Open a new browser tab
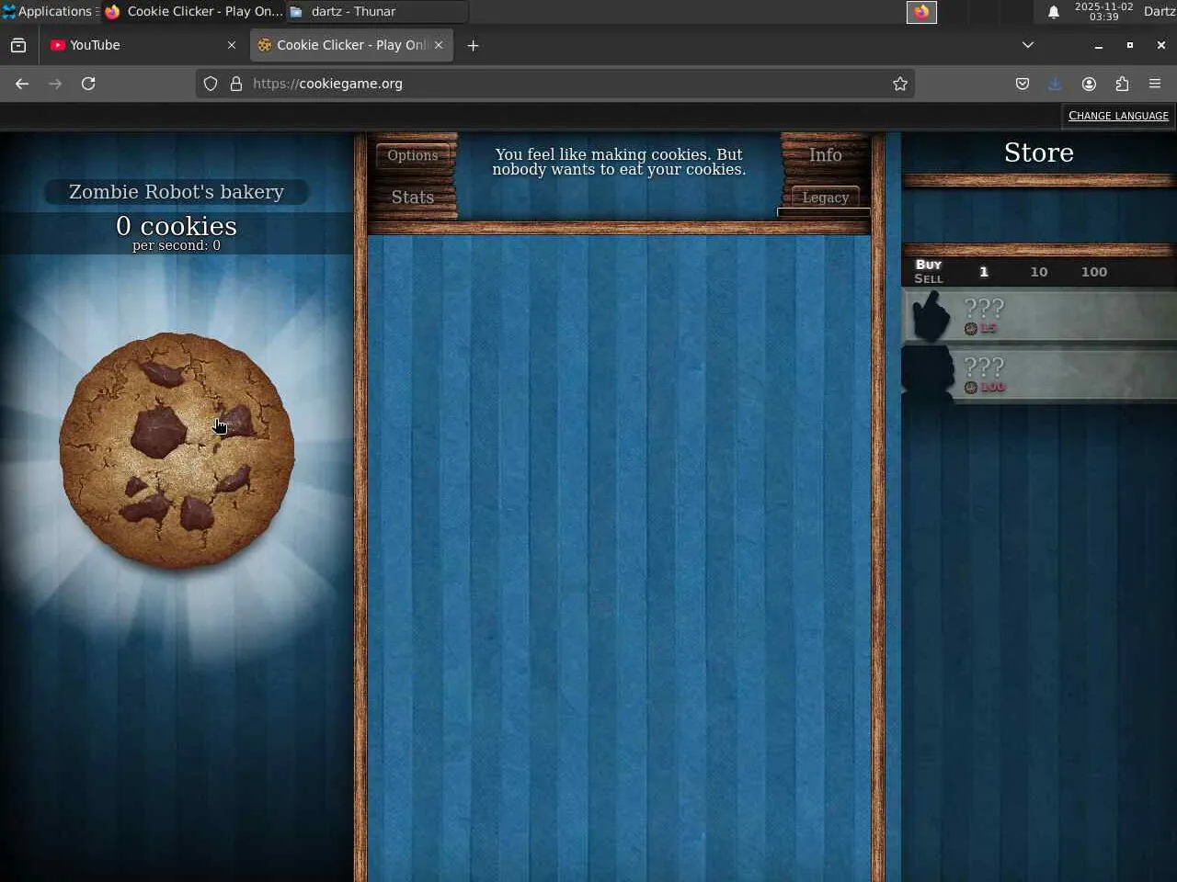1177x882 pixels. click(473, 46)
